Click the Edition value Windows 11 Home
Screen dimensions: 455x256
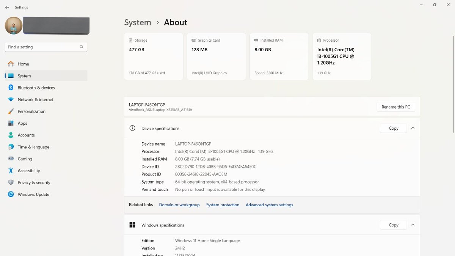[207, 240]
